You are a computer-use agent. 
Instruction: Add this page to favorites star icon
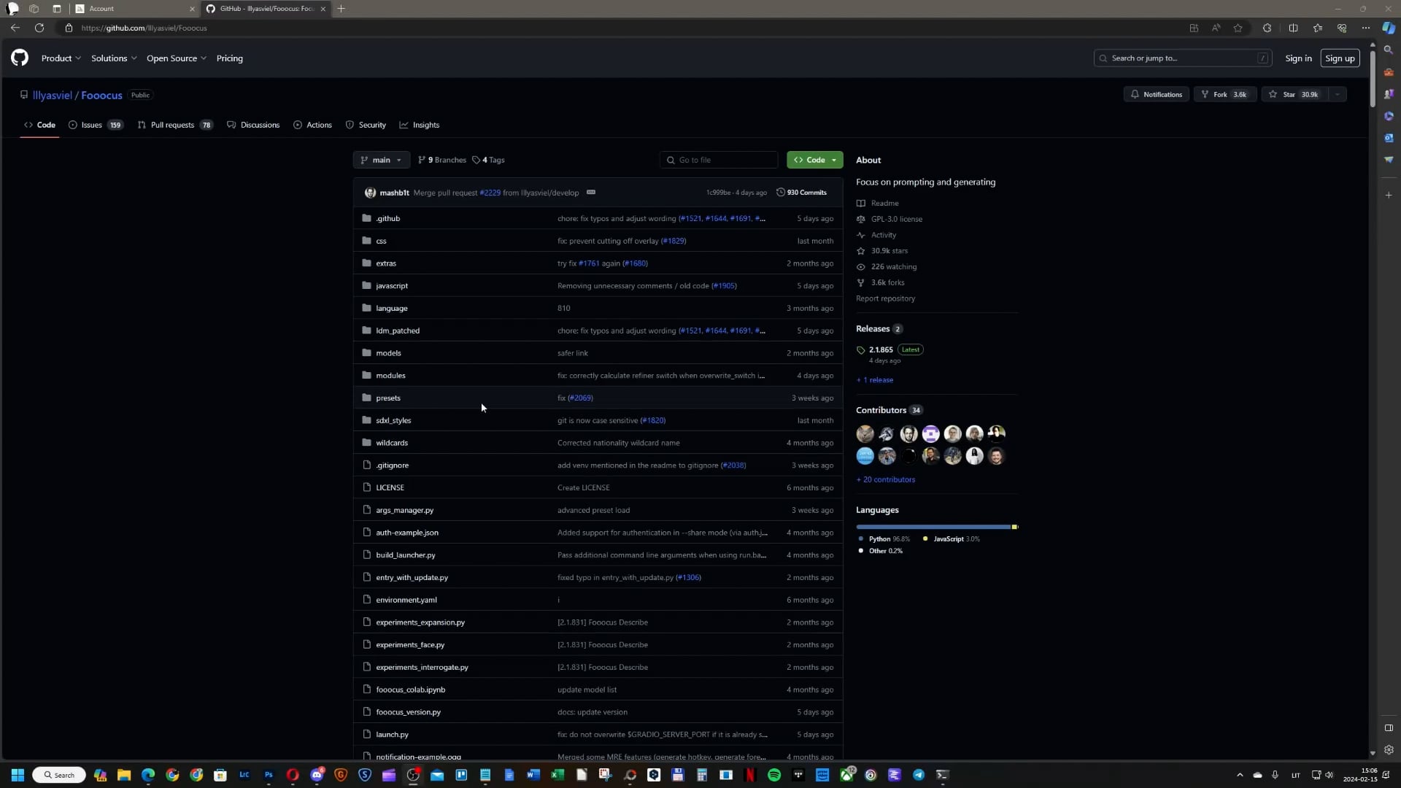pyautogui.click(x=1238, y=28)
